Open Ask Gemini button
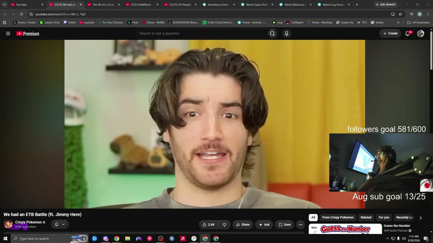Image resolution: width=433 pixels, height=243 pixels. click(385, 5)
